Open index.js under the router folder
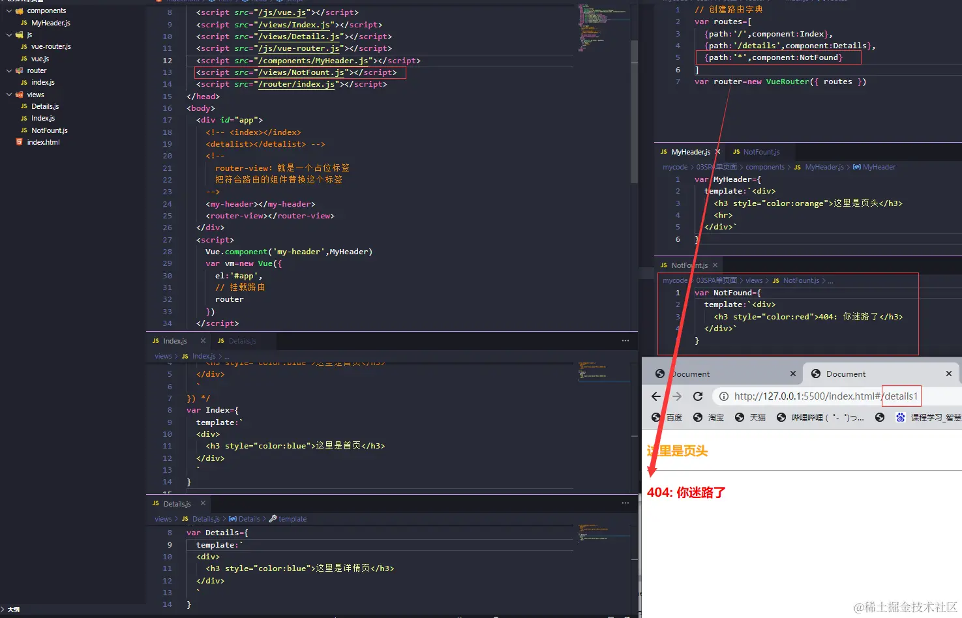Screen dimensions: 962x618 click(43, 82)
